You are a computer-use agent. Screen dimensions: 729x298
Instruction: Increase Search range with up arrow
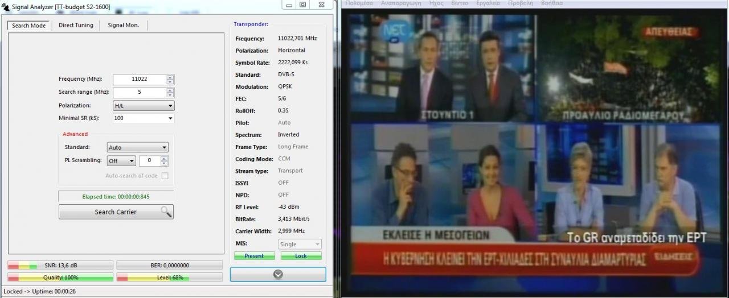coord(170,90)
